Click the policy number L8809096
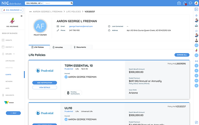Viewport: 199px width, 125px height. 181,63
